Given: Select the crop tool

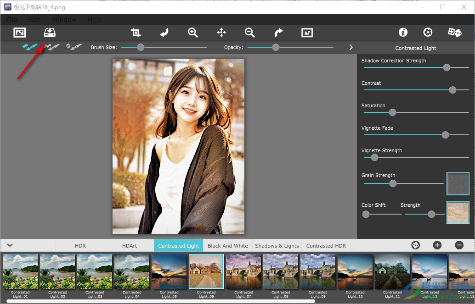Looking at the screenshot, I should pos(136,33).
